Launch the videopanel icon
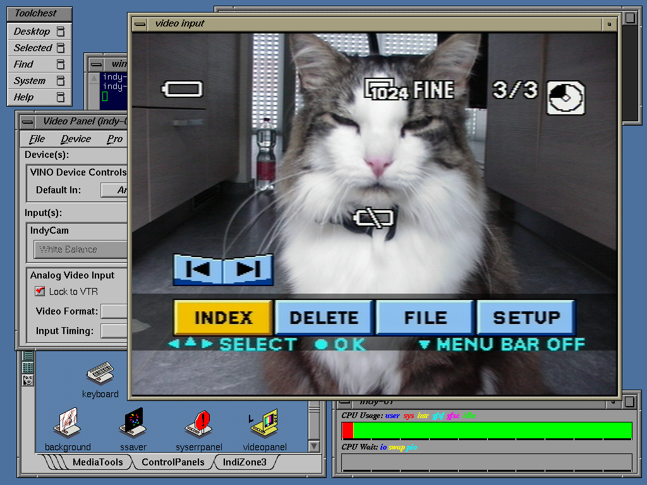This screenshot has height=485, width=647. point(264,423)
